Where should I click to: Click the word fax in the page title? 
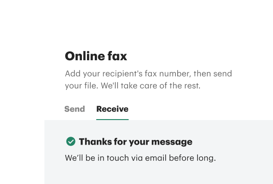point(118,56)
